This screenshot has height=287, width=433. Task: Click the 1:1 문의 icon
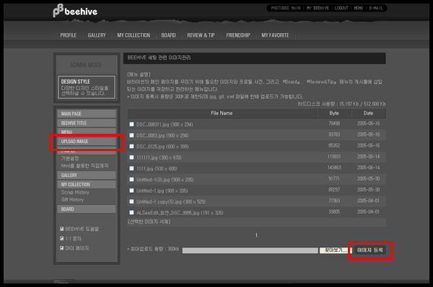(x=62, y=238)
